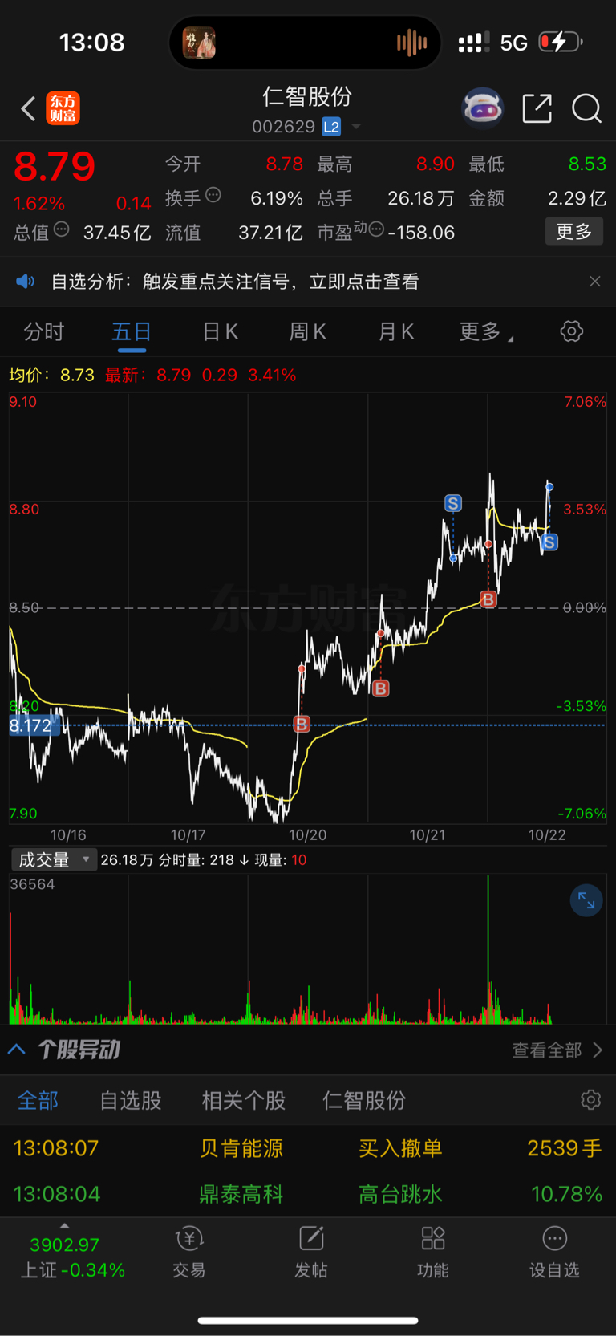Tap the battery charging status icon
The width and height of the screenshot is (616, 1336).
560,42
